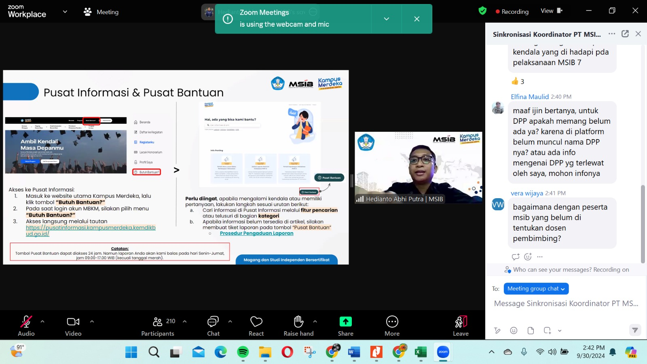Image resolution: width=647 pixels, height=364 pixels.
Task: Open video options arrow next to Video
Action: 92,322
